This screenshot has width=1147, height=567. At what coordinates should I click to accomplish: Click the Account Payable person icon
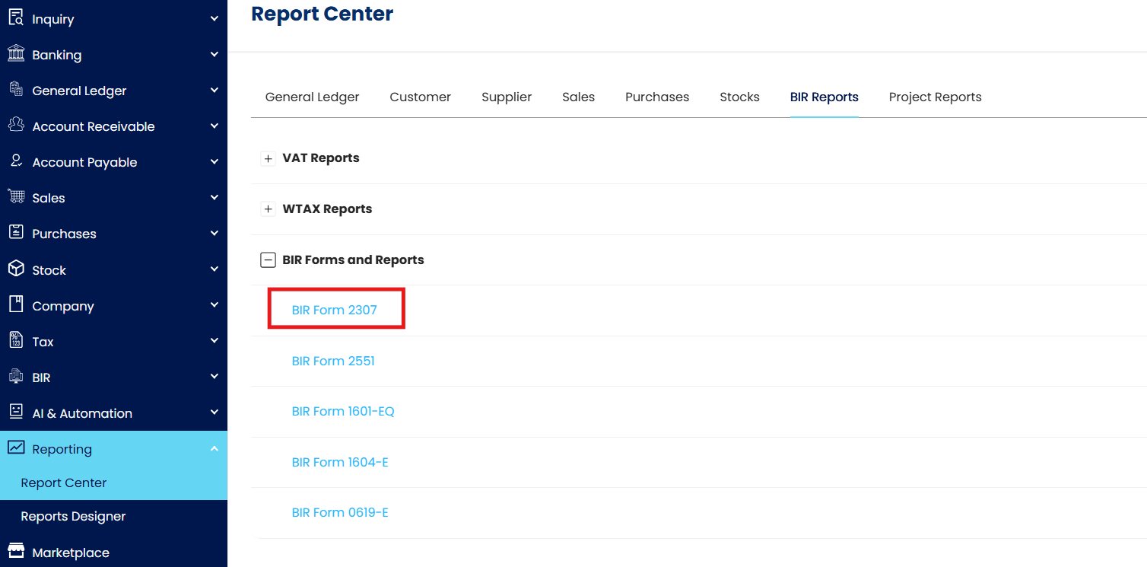(x=15, y=161)
